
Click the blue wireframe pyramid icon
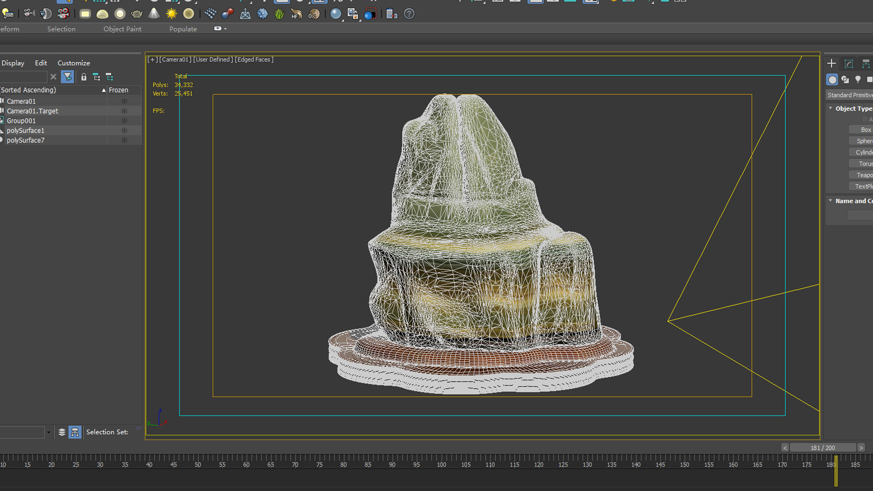245,14
